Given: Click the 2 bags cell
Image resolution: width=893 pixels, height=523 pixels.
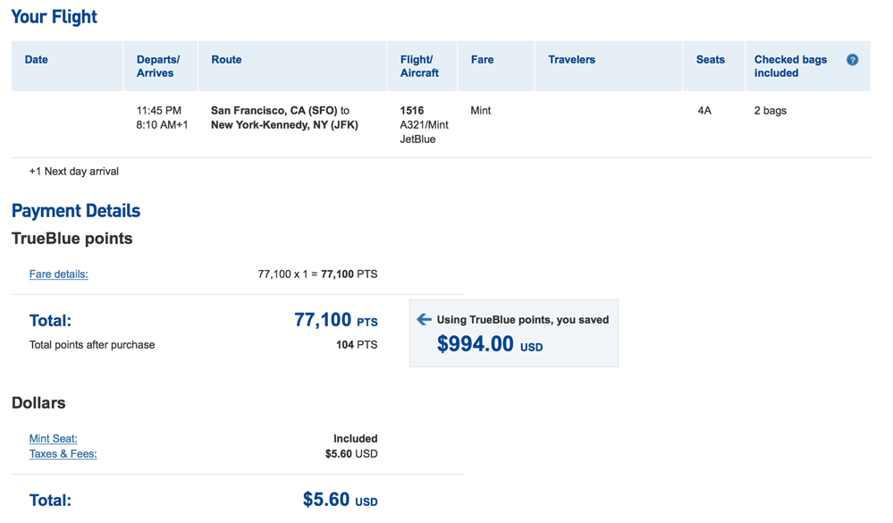Looking at the screenshot, I should [771, 111].
